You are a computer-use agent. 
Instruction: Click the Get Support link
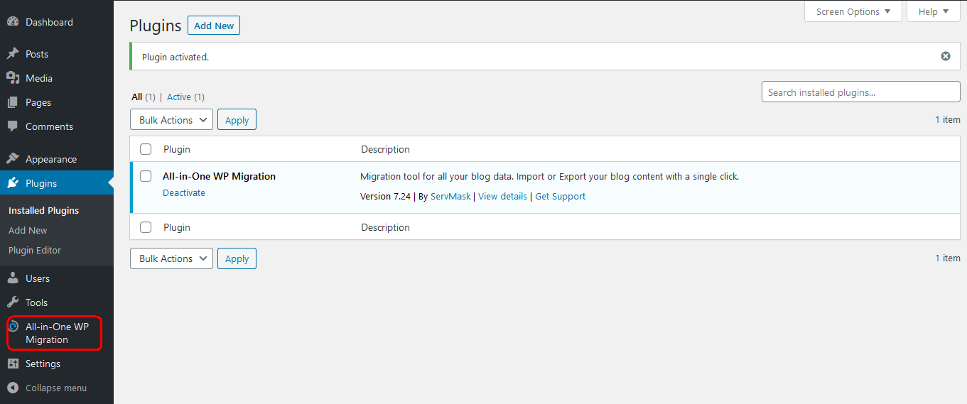(560, 196)
